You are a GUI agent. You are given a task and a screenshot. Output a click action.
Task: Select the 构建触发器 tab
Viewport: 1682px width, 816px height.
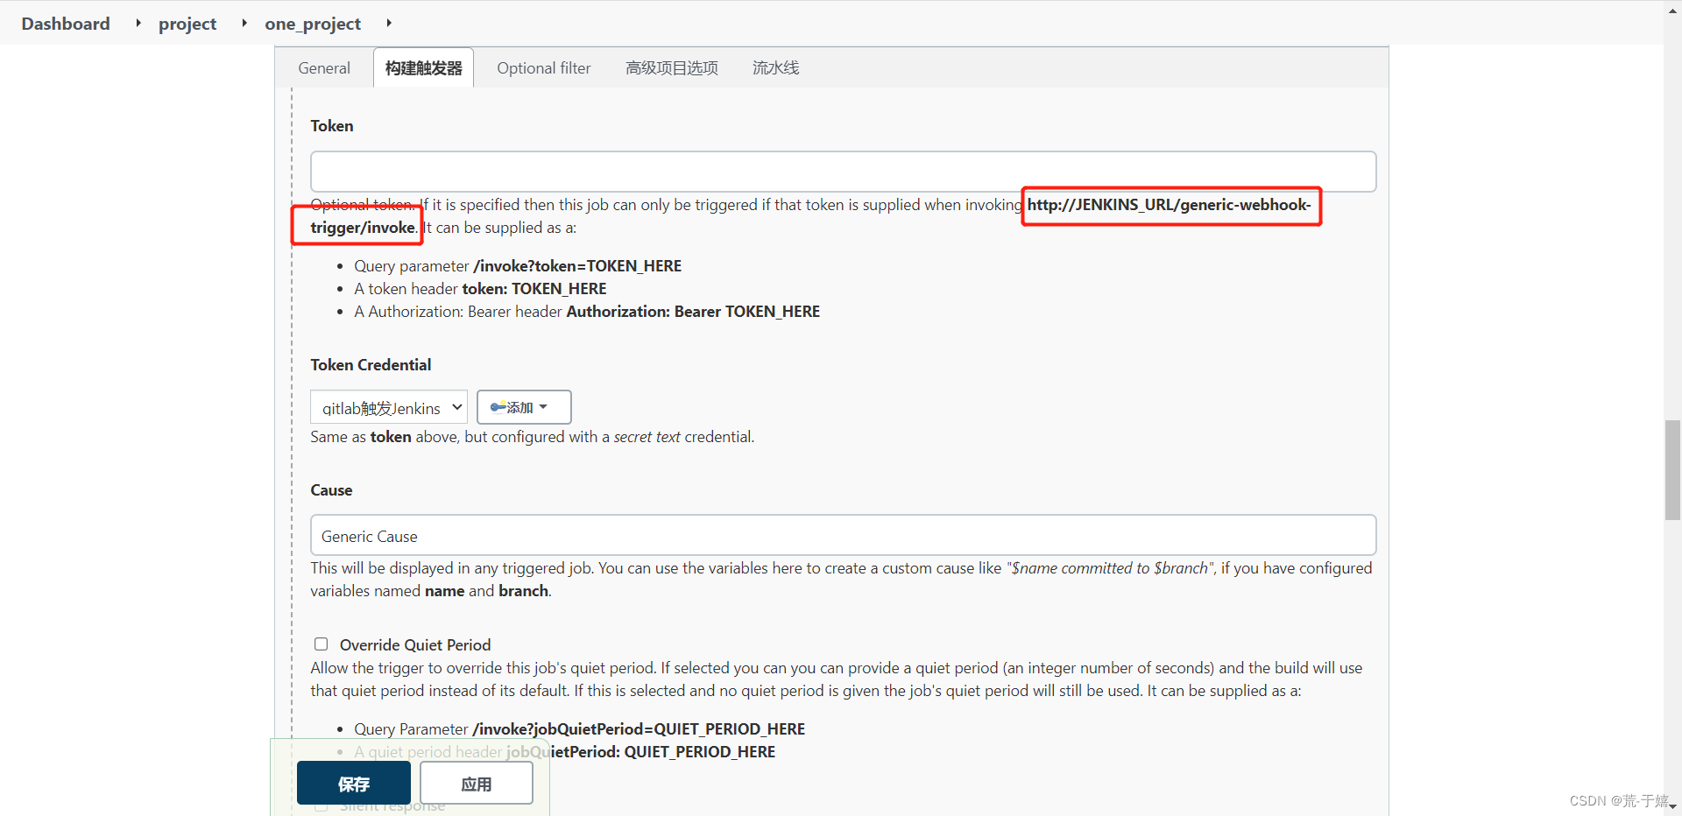tap(423, 67)
